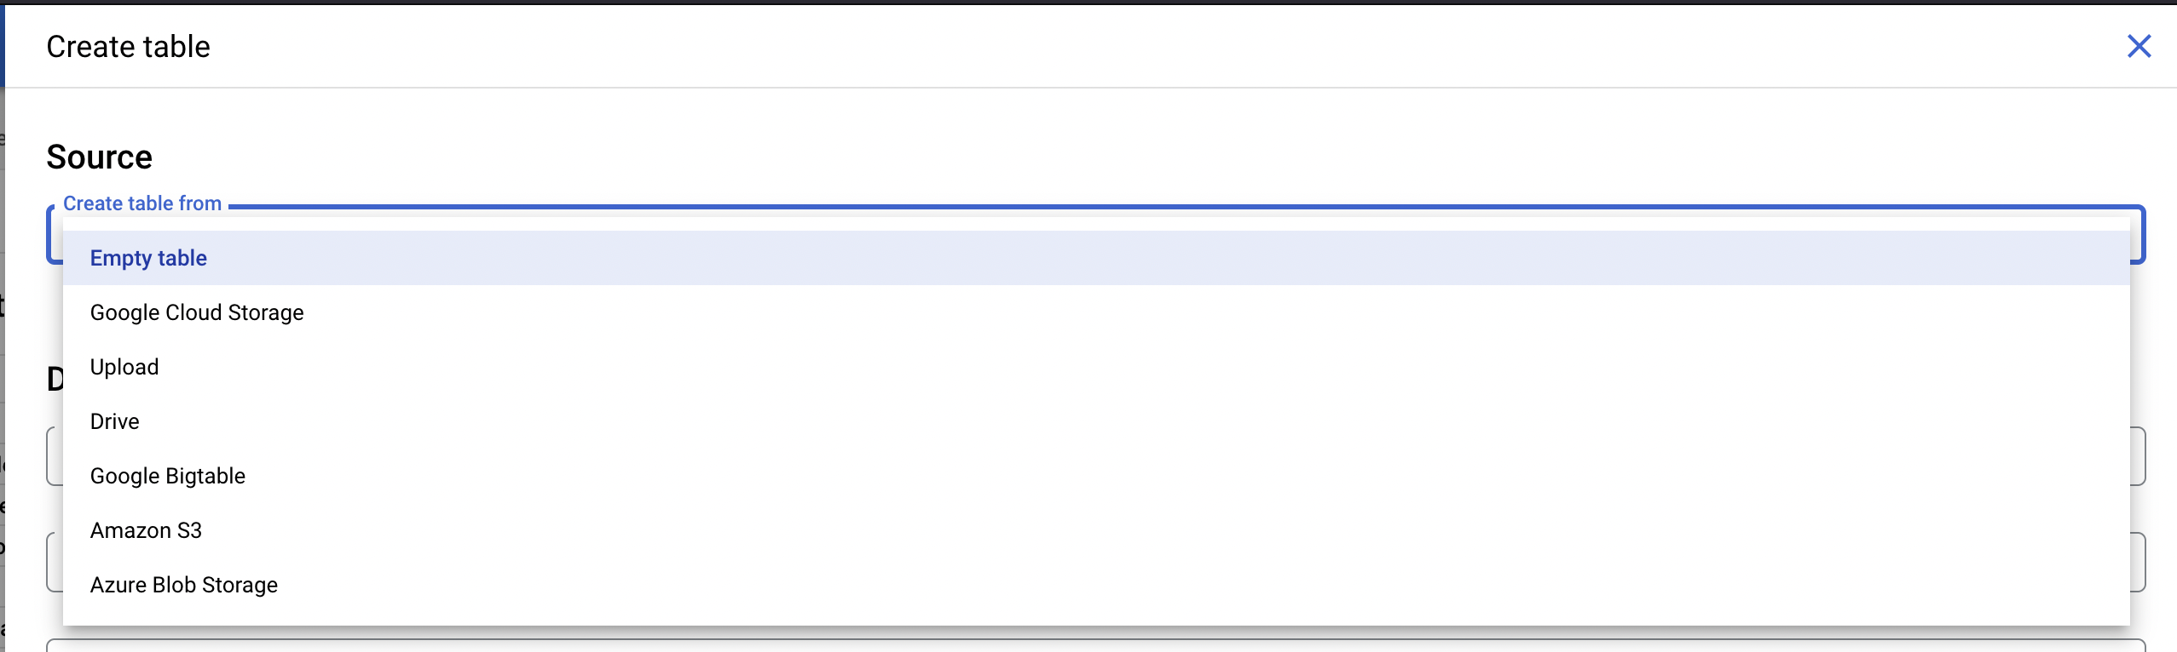Select Amazon S3 from the list
Screen dimensions: 2177x652
point(146,530)
